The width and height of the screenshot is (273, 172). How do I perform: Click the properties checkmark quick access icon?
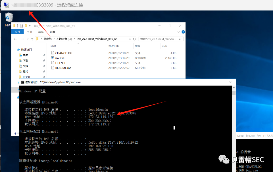21,26
